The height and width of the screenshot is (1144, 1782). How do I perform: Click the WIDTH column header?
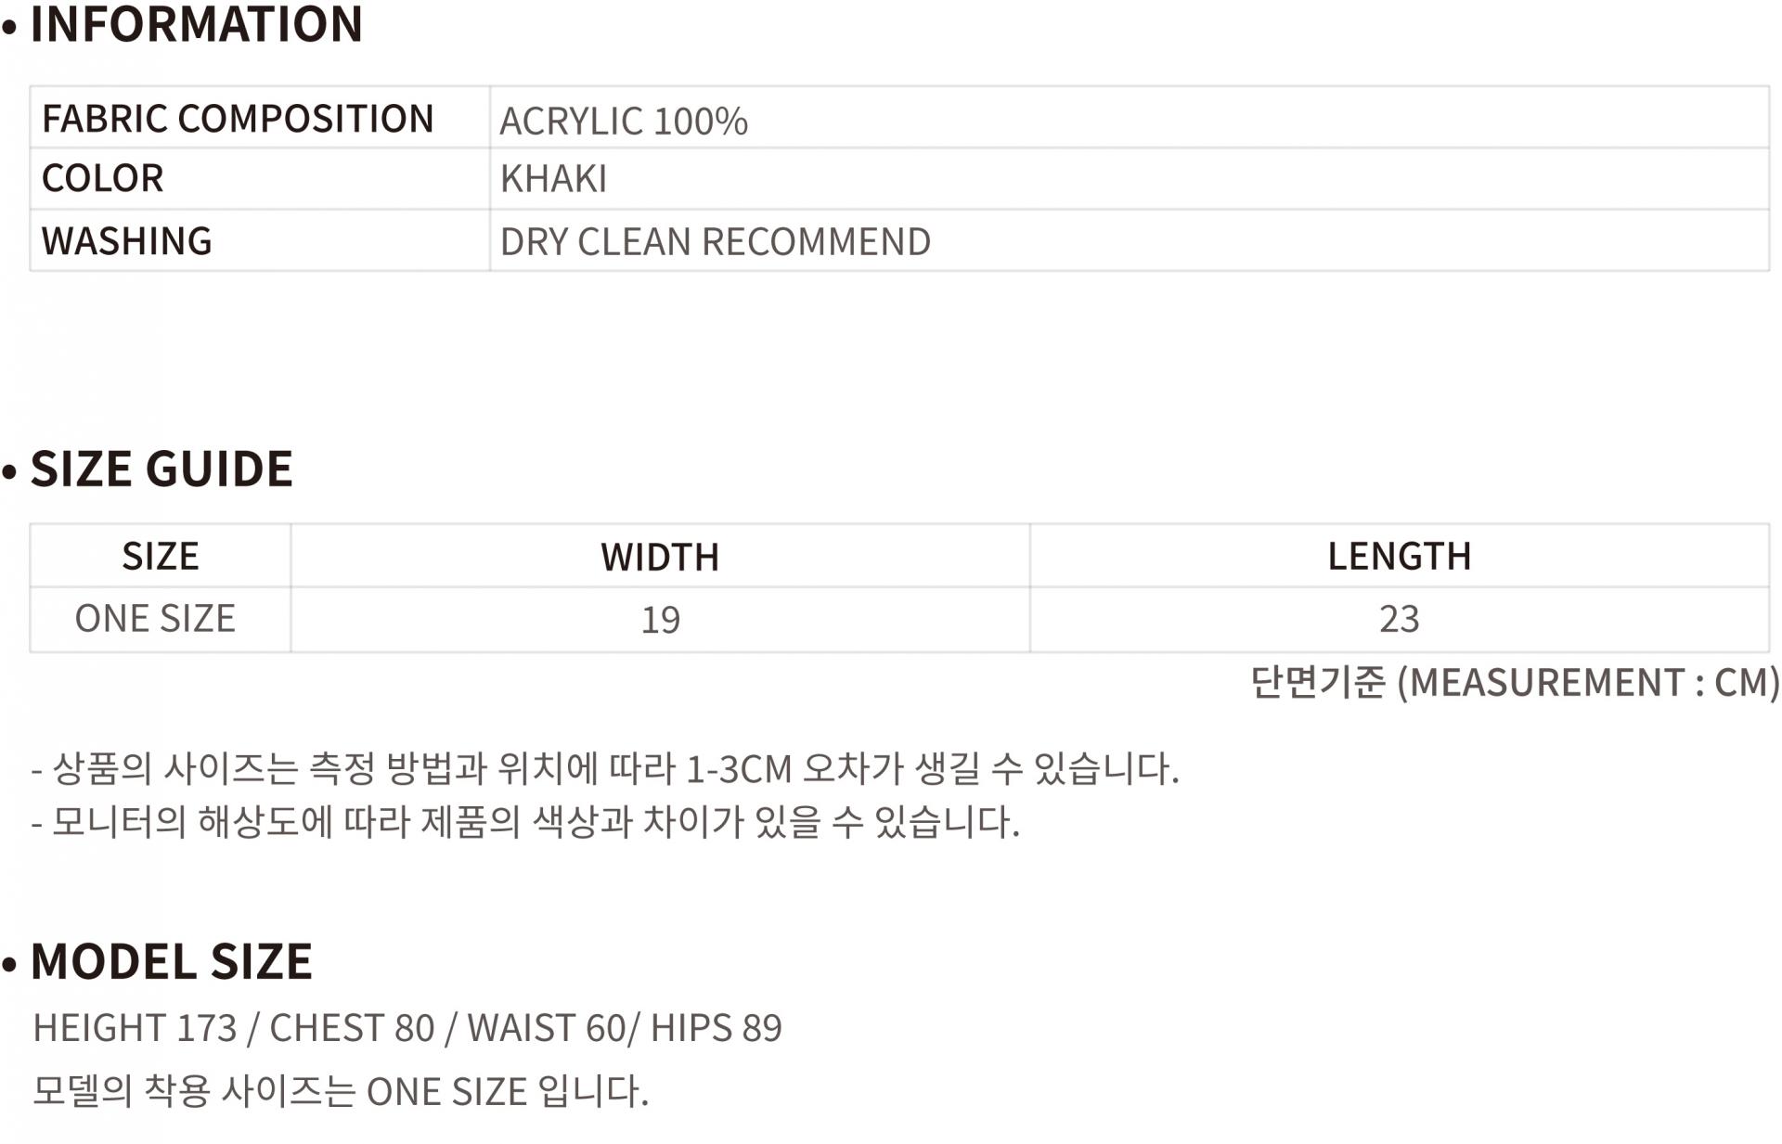(660, 558)
